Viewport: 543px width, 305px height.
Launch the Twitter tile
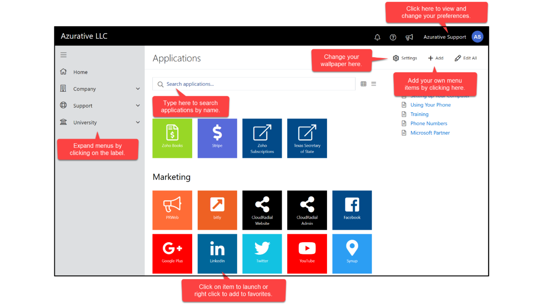[x=262, y=254]
